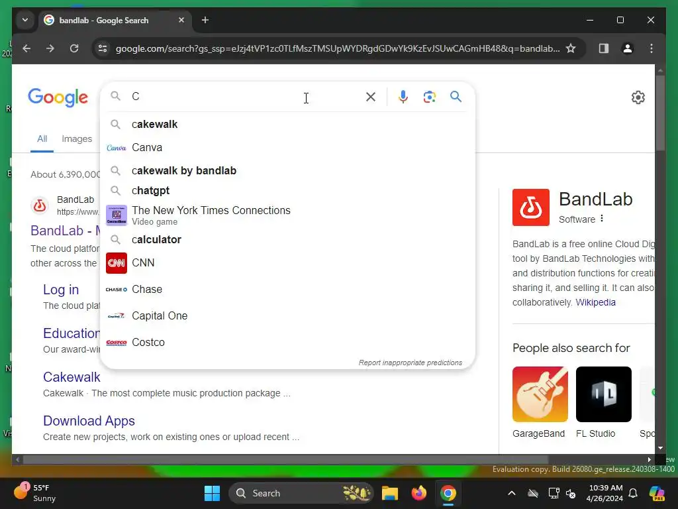Select the All results tab
This screenshot has height=509, width=678.
pyautogui.click(x=42, y=139)
